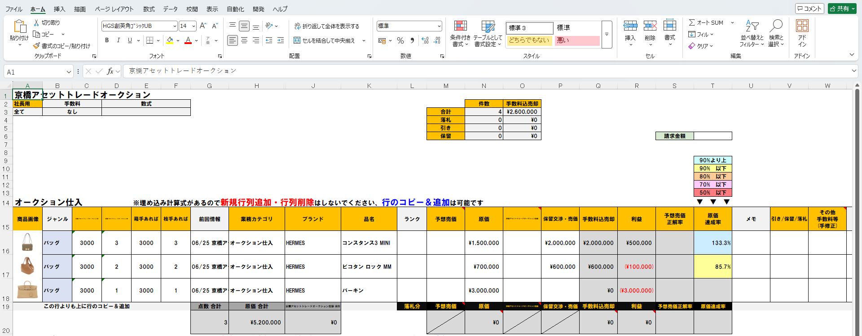862x336 pixels.
Task: Apply the 悪い cell style
Action: coord(578,40)
